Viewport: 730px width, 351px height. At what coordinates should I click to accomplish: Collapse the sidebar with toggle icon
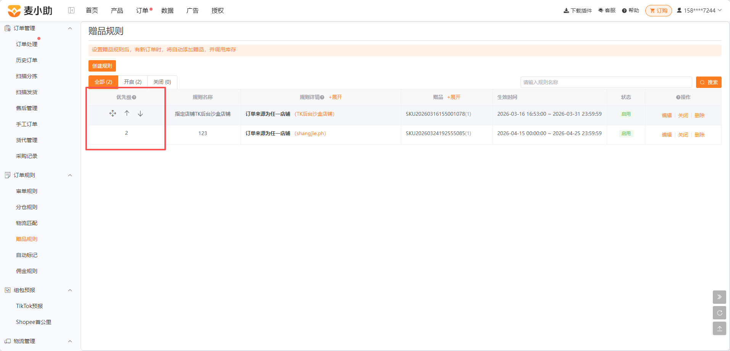pos(71,10)
